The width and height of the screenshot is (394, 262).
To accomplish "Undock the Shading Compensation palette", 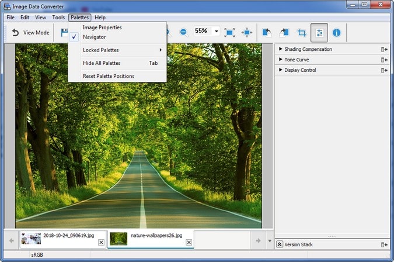I will [x=384, y=49].
